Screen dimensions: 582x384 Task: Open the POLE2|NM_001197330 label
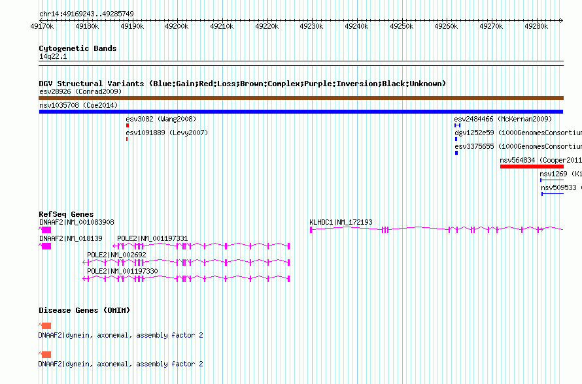tap(122, 271)
